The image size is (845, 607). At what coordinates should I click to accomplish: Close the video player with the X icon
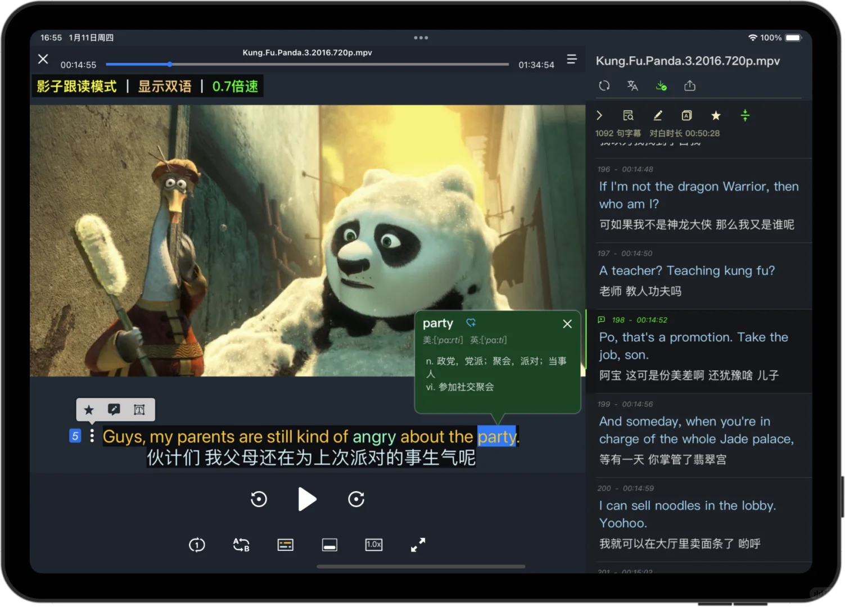coord(43,59)
